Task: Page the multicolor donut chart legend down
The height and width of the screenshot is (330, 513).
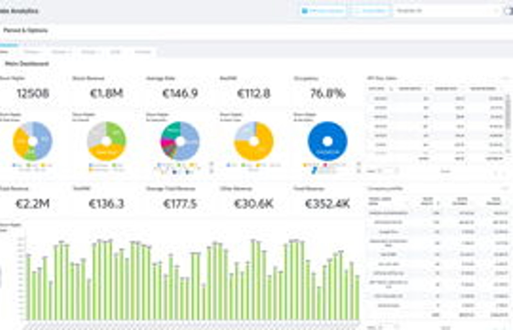Action: point(211,171)
